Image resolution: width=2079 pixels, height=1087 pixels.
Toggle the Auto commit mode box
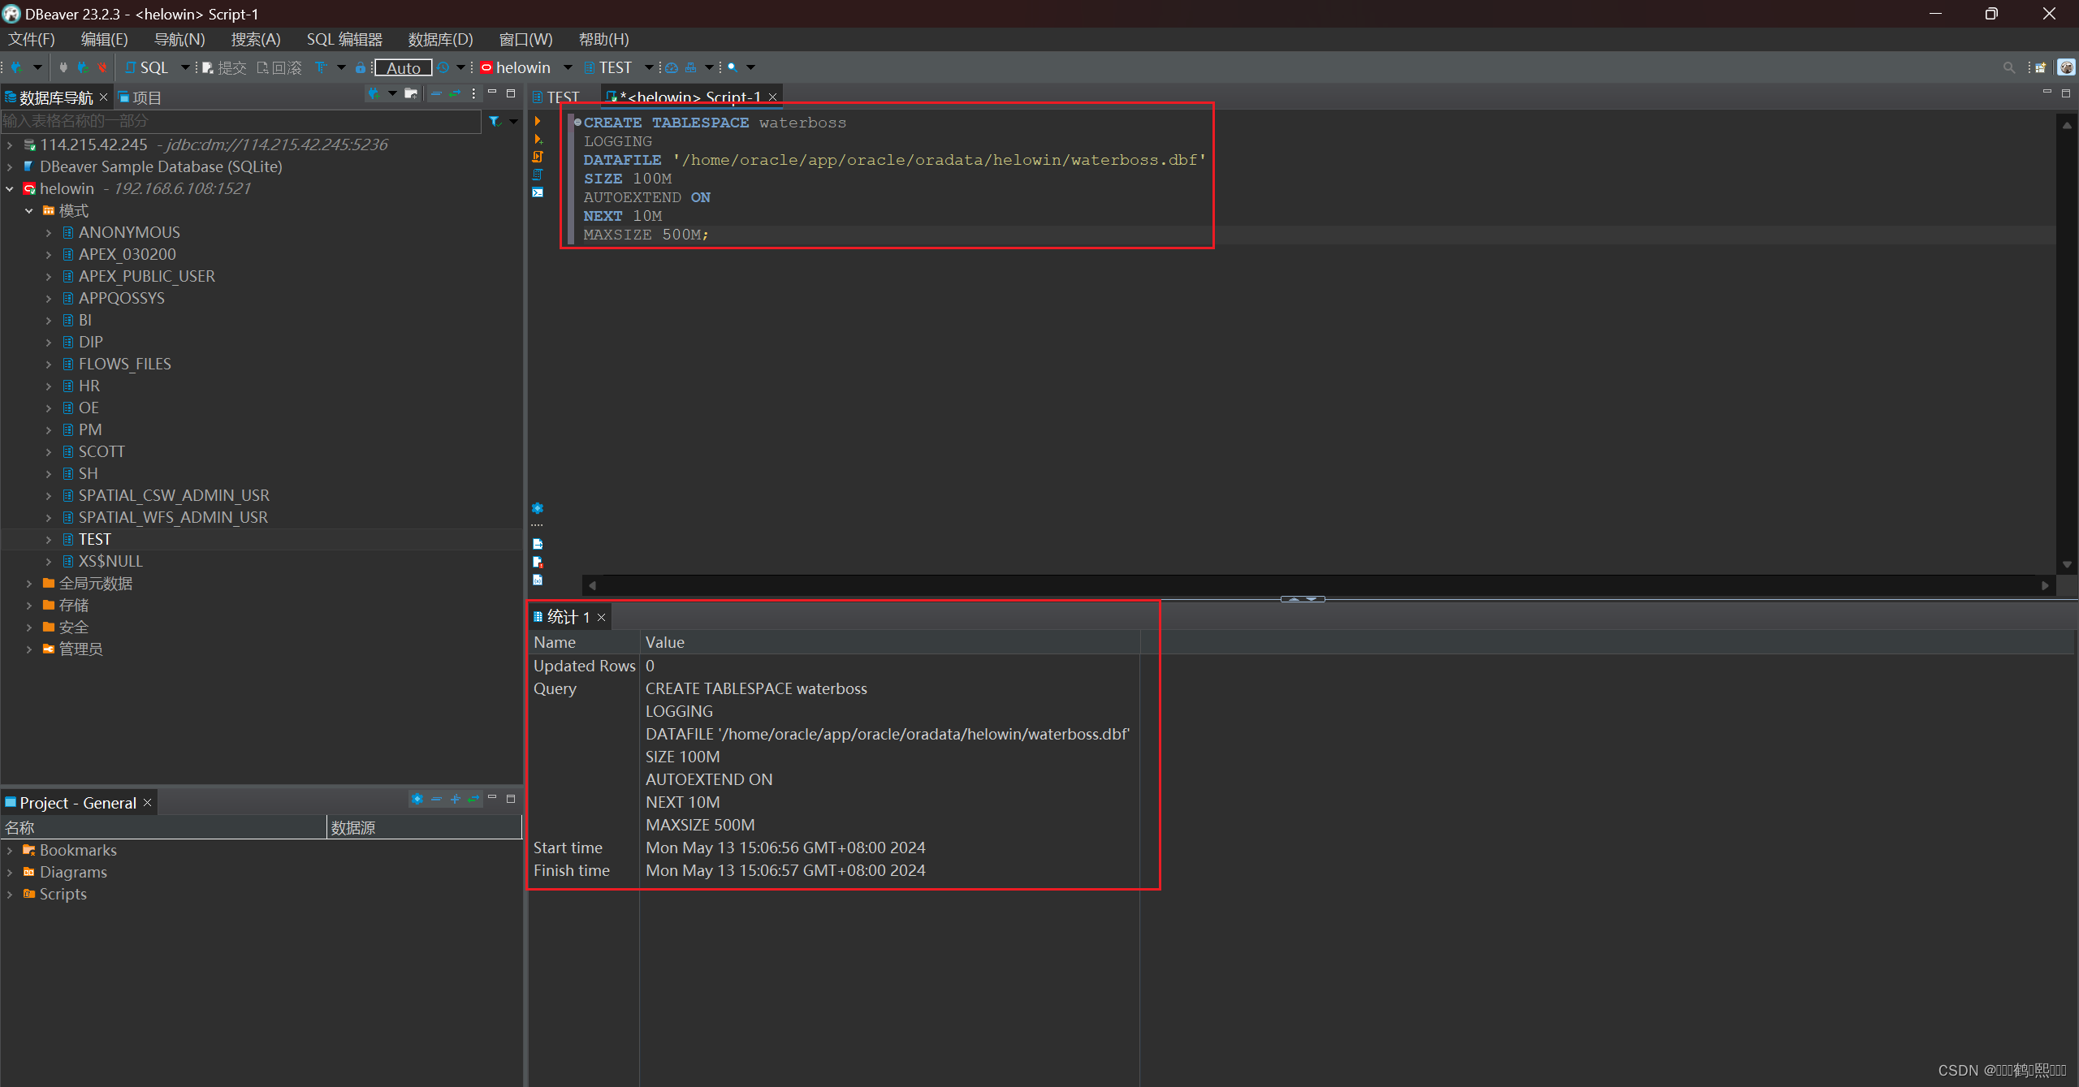tap(403, 68)
